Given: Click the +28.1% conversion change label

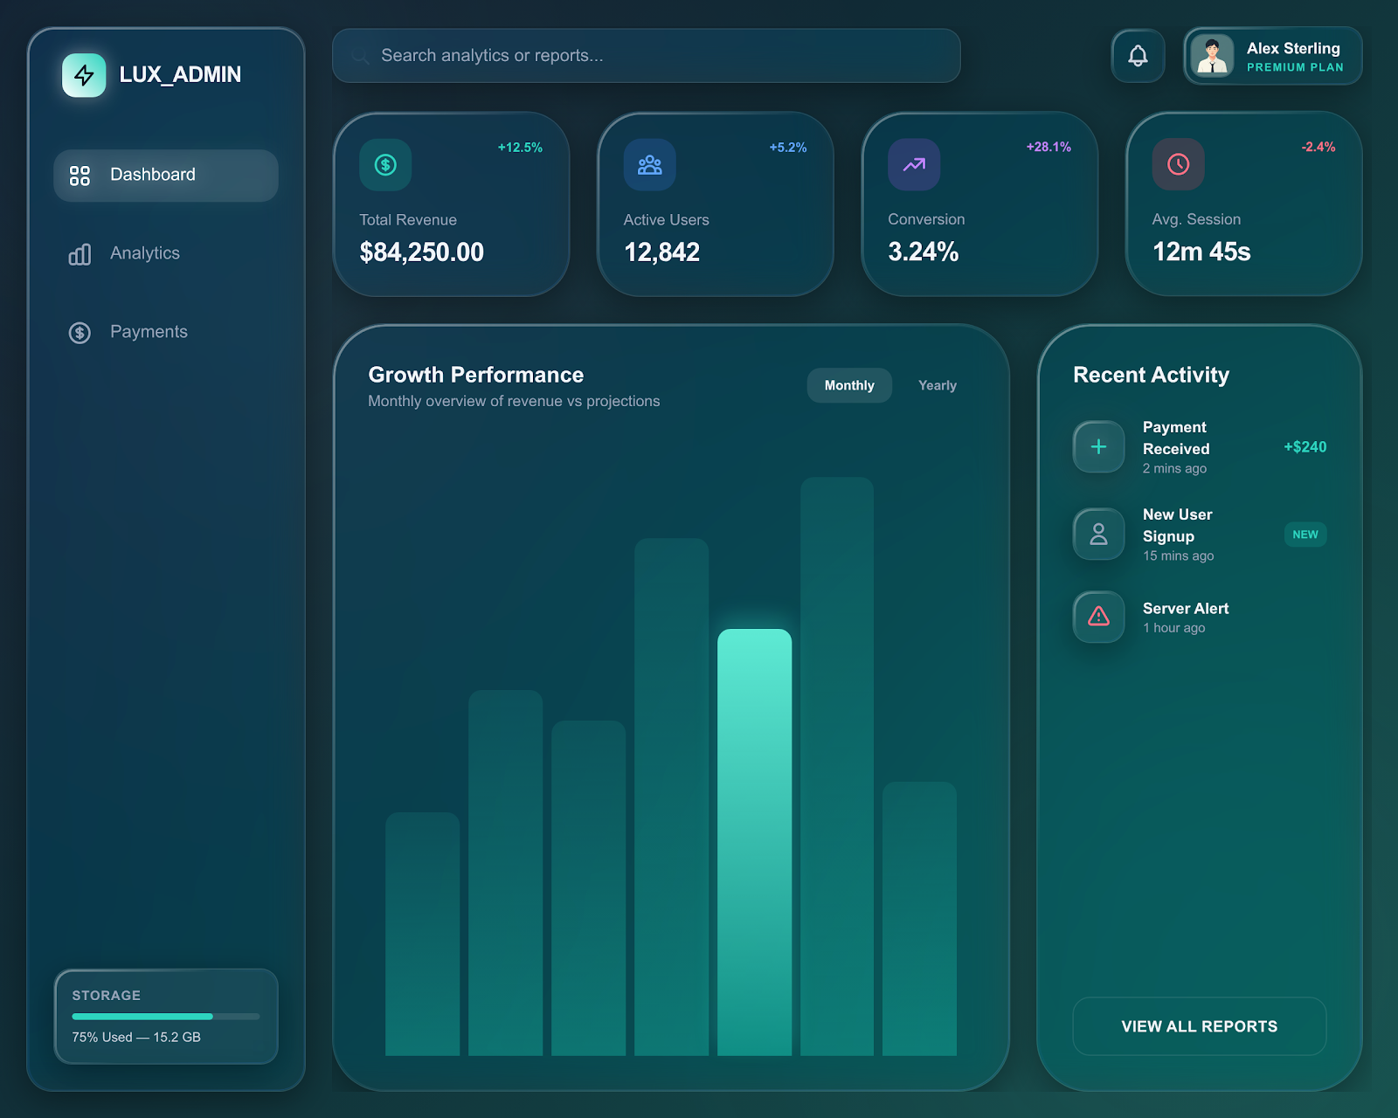Looking at the screenshot, I should [1048, 147].
